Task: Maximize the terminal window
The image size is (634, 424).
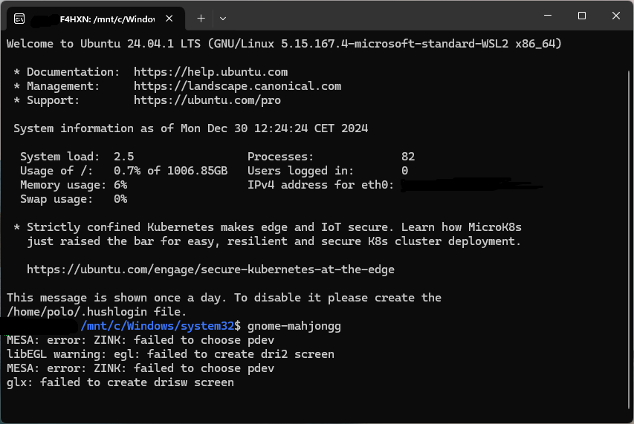Action: 582,16
